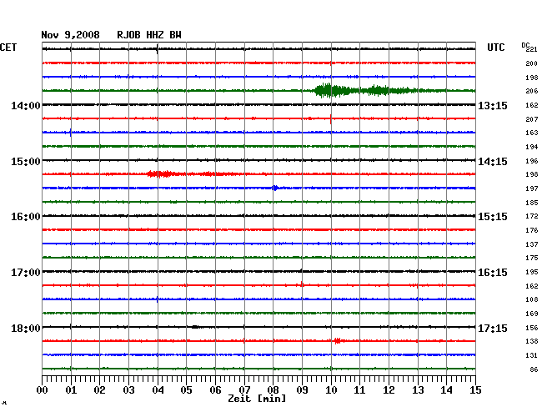Click the small blue event near minute 08
Image resolution: width=542 pixels, height=412 pixels.
pos(275,188)
